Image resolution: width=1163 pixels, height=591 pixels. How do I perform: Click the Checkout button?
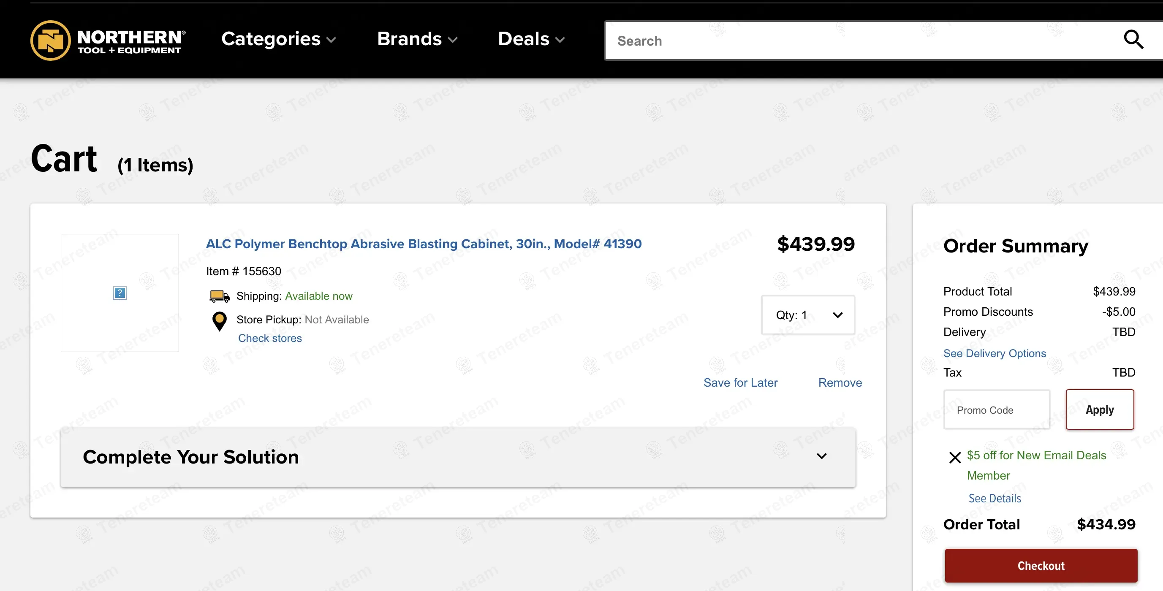tap(1041, 565)
